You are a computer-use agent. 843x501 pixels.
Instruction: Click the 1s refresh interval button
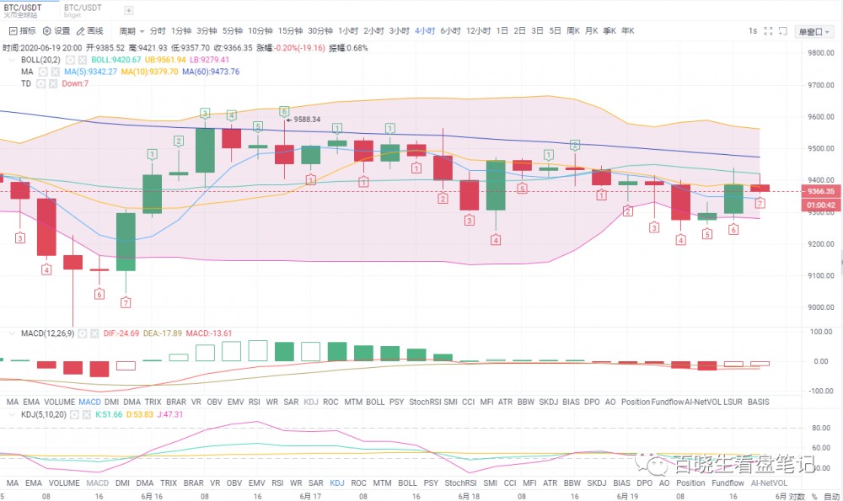[753, 30]
